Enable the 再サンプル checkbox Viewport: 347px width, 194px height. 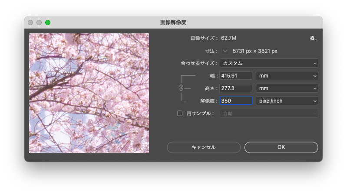[180, 113]
